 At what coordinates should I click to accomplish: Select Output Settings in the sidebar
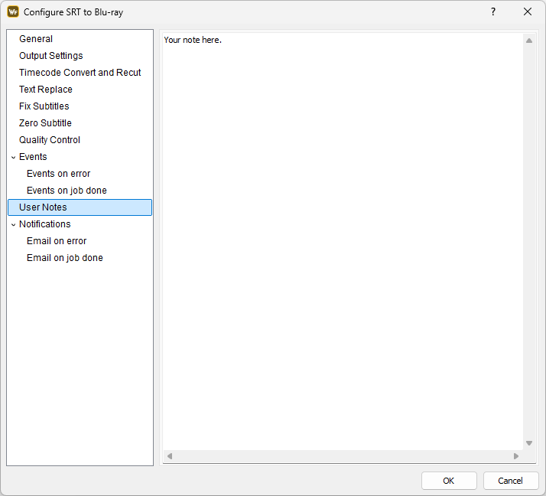pos(50,56)
